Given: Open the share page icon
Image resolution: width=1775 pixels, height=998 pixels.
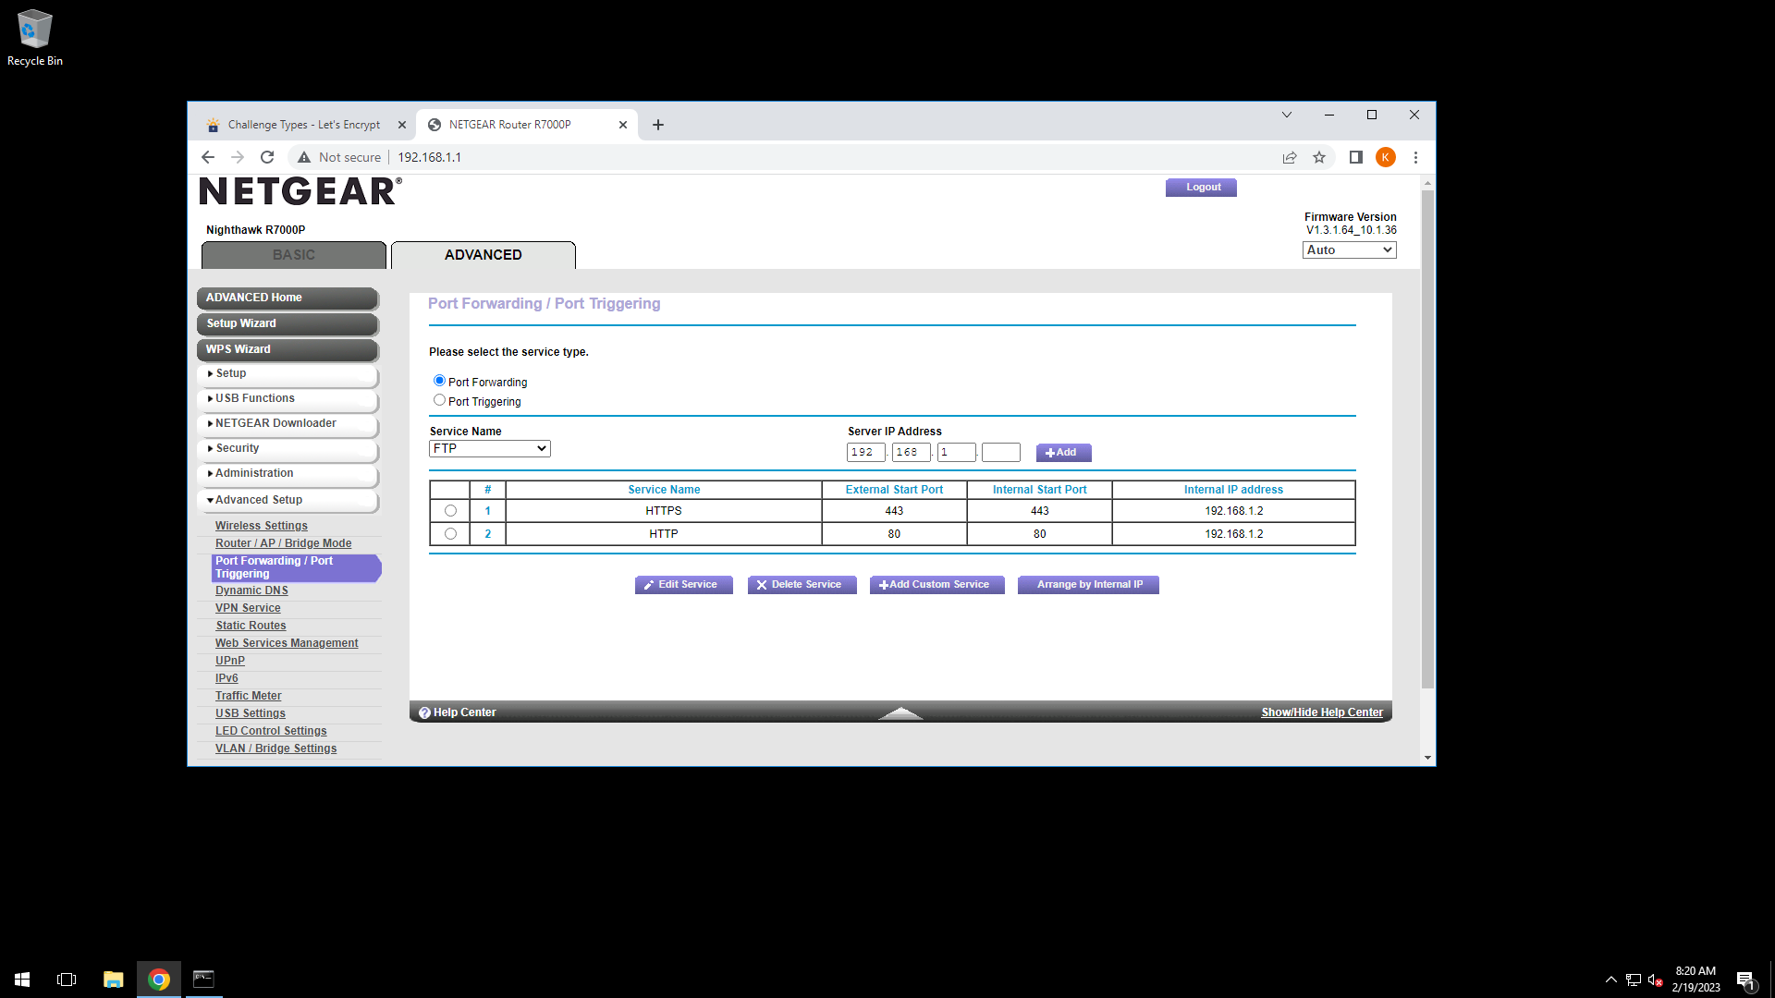Looking at the screenshot, I should 1290,157.
